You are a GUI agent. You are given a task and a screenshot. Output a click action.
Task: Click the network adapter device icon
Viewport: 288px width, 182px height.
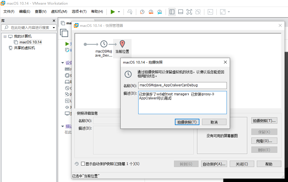tap(67, 94)
